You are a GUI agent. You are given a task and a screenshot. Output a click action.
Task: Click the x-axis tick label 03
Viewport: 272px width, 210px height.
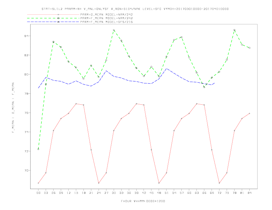coord(46,193)
